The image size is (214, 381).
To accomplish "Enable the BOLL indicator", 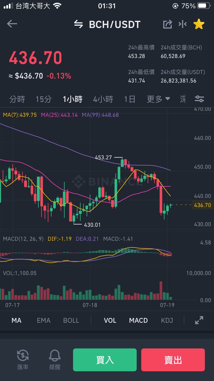I will tap(71, 320).
